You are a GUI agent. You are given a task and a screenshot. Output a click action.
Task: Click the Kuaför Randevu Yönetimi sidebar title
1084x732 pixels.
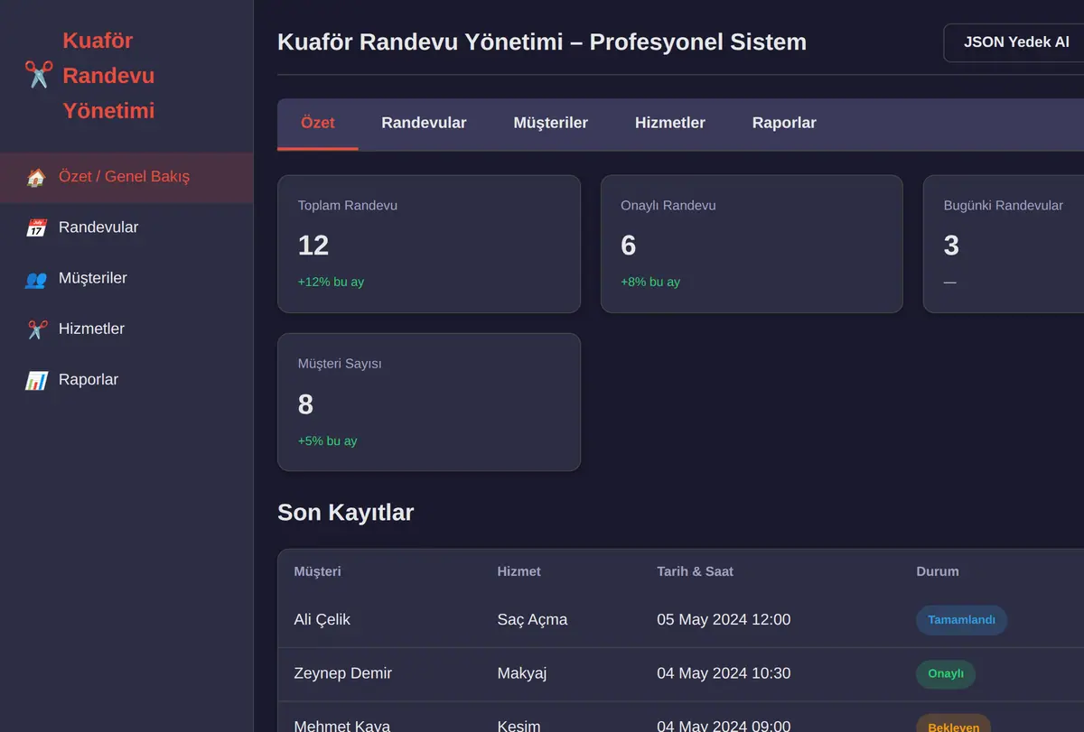point(108,76)
